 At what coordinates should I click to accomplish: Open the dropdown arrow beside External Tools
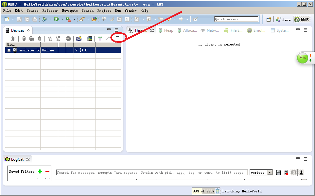pos(74,19)
